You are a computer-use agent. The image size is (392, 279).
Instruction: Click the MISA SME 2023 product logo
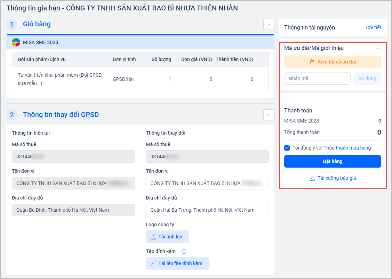tap(16, 42)
